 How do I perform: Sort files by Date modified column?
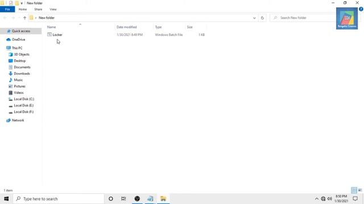126,27
